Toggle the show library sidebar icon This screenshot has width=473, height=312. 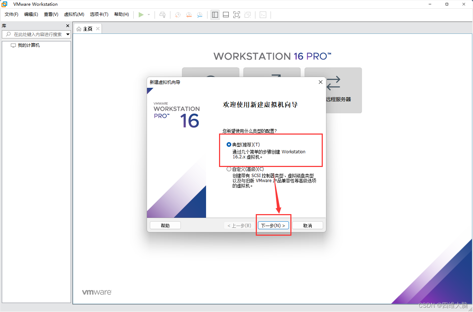[x=215, y=15]
